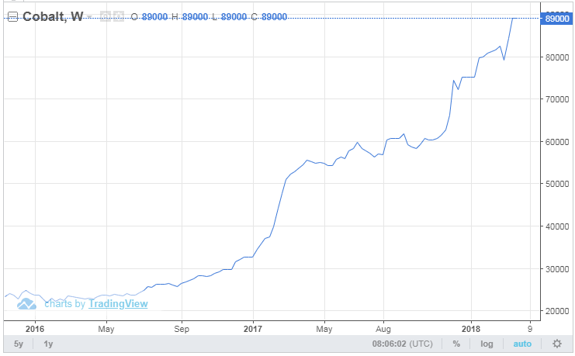Click the 40000 price axis label
The width and height of the screenshot is (575, 356).
click(x=557, y=226)
